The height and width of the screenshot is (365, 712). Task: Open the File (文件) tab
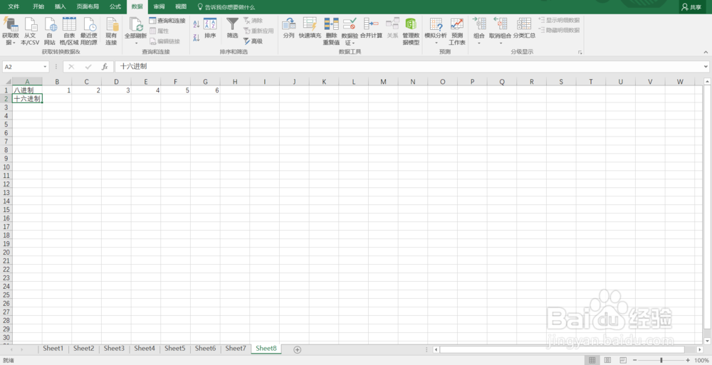14,7
